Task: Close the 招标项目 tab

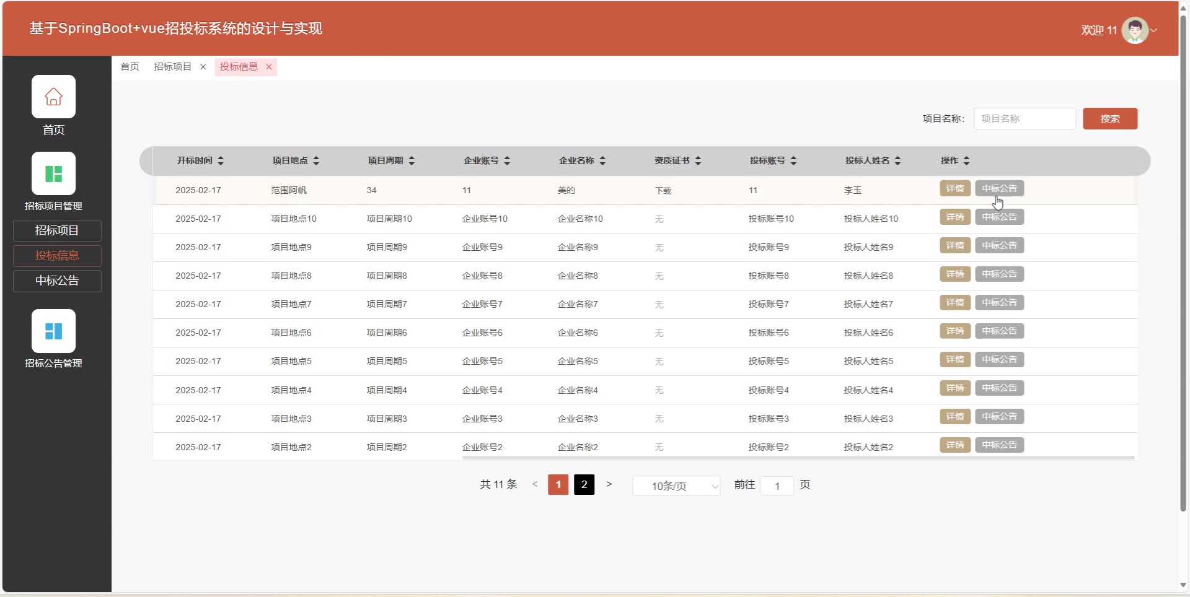Action: tap(203, 67)
